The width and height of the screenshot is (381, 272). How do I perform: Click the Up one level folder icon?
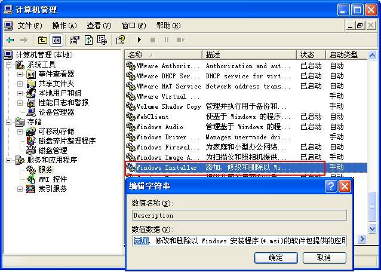[42, 40]
